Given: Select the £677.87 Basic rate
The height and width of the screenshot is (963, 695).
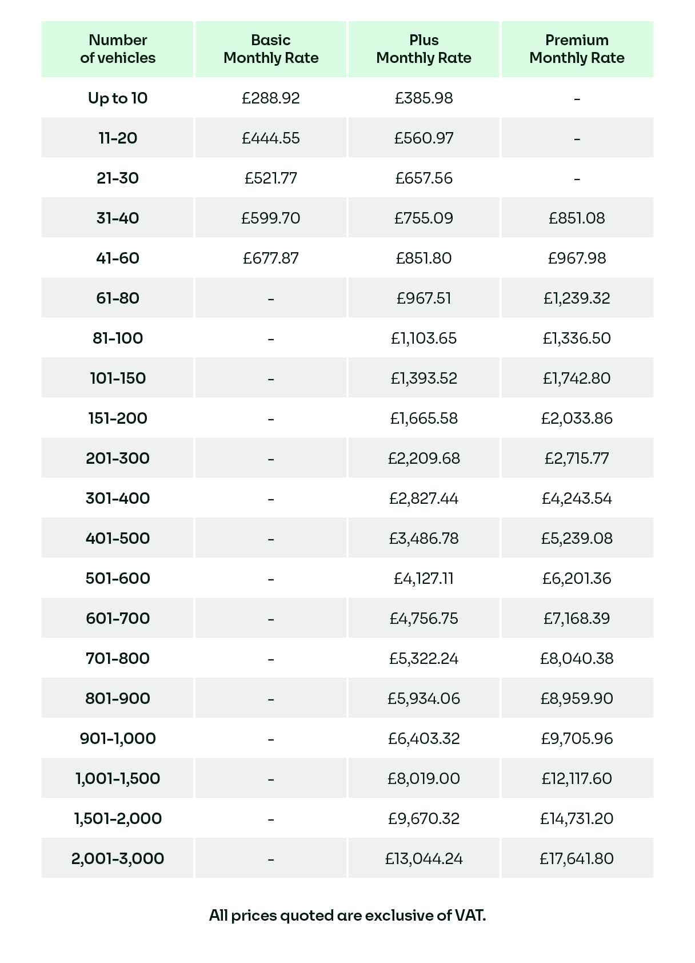Looking at the screenshot, I should [271, 258].
